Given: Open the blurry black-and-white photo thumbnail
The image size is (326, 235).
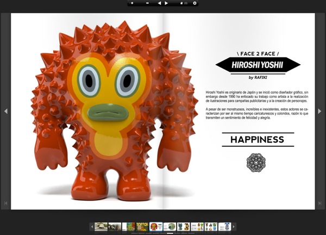Looking at the screenshot, I should click(115, 227).
